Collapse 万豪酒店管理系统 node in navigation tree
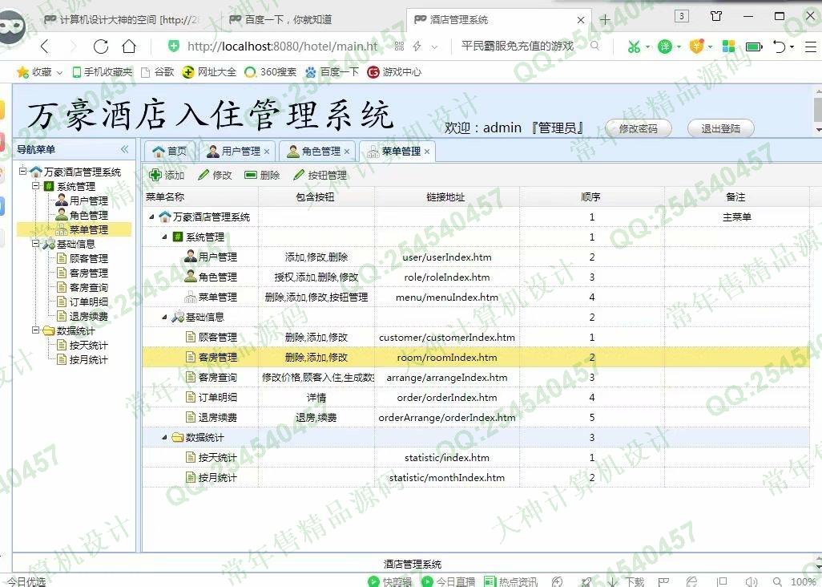822x587 pixels. click(x=22, y=171)
